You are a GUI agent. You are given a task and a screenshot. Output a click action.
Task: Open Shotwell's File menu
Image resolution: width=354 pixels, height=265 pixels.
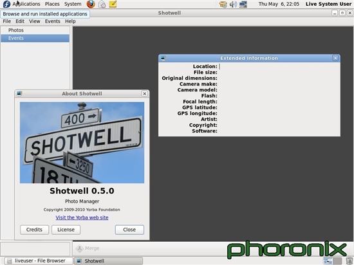(7, 21)
